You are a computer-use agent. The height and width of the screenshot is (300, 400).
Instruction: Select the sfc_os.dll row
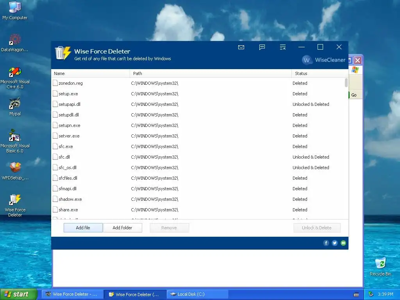(198, 168)
